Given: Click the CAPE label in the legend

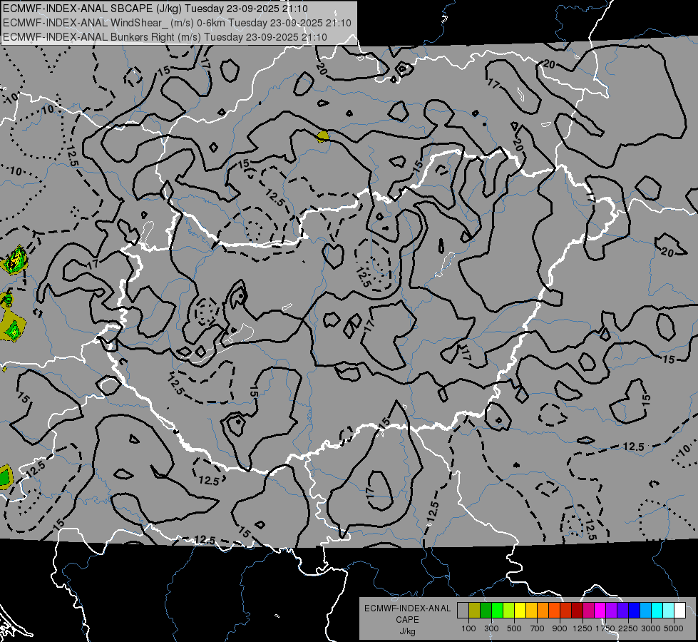Looking at the screenshot, I should [407, 620].
